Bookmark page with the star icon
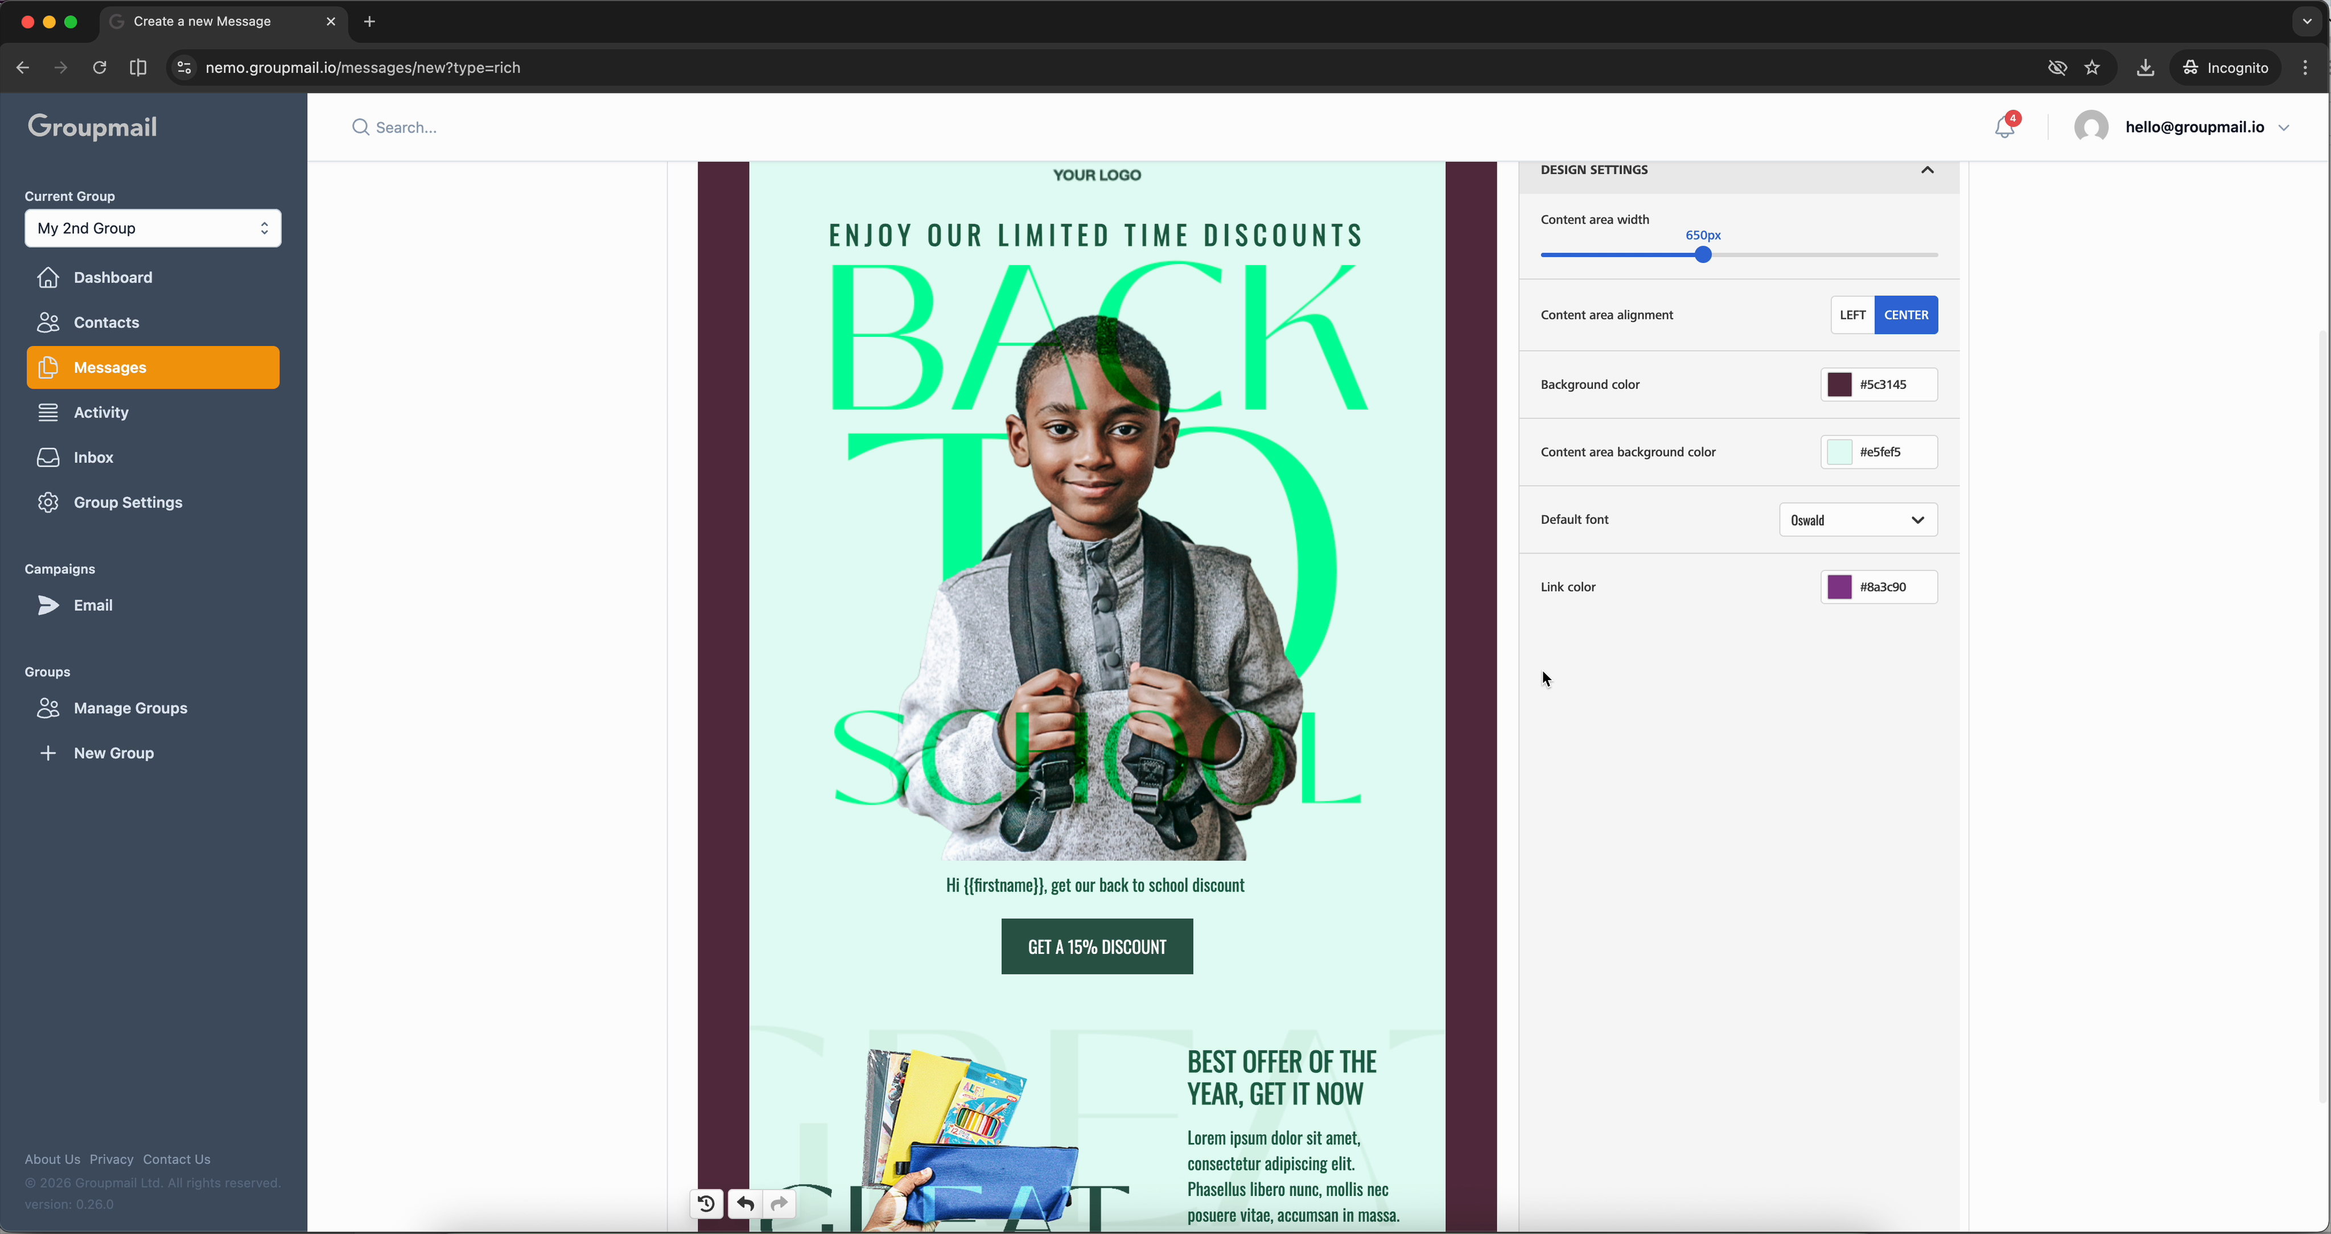 [x=2092, y=68]
